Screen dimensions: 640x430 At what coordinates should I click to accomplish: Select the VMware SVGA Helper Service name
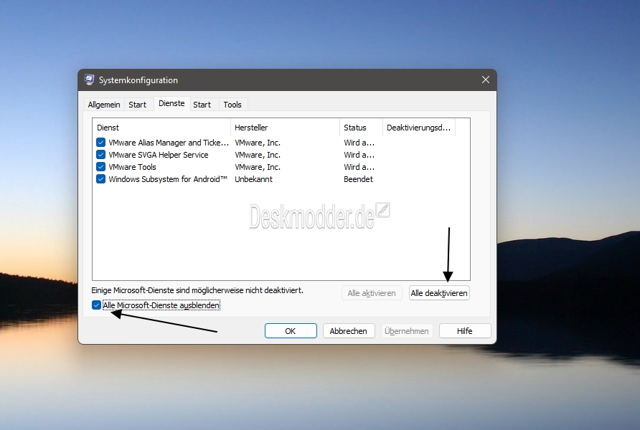[159, 155]
